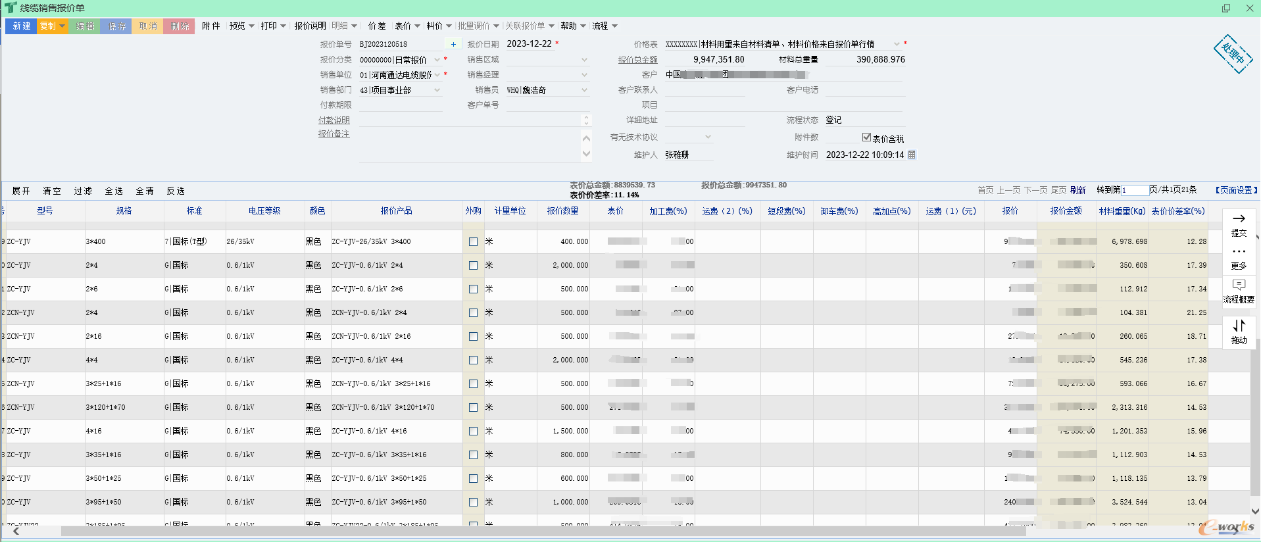This screenshot has width=1261, height=542.
Task: Expand the 报价分类 dropdown
Action: click(x=437, y=60)
